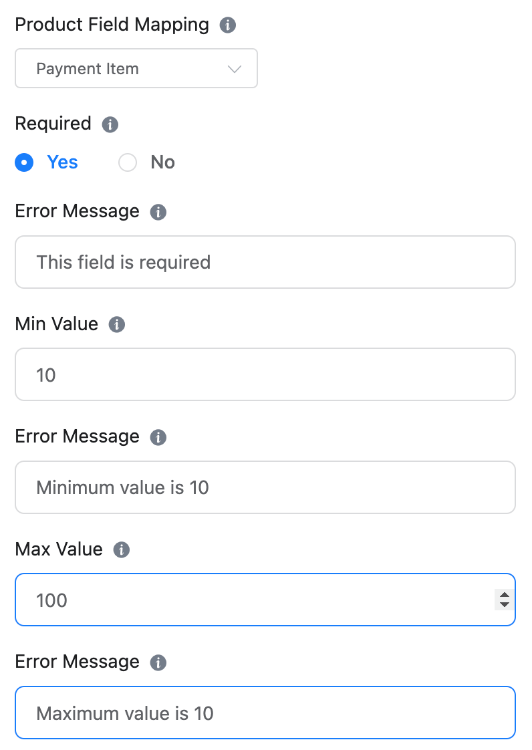532x750 pixels.
Task: Click the "Maximum value is 10" input
Action: (265, 713)
